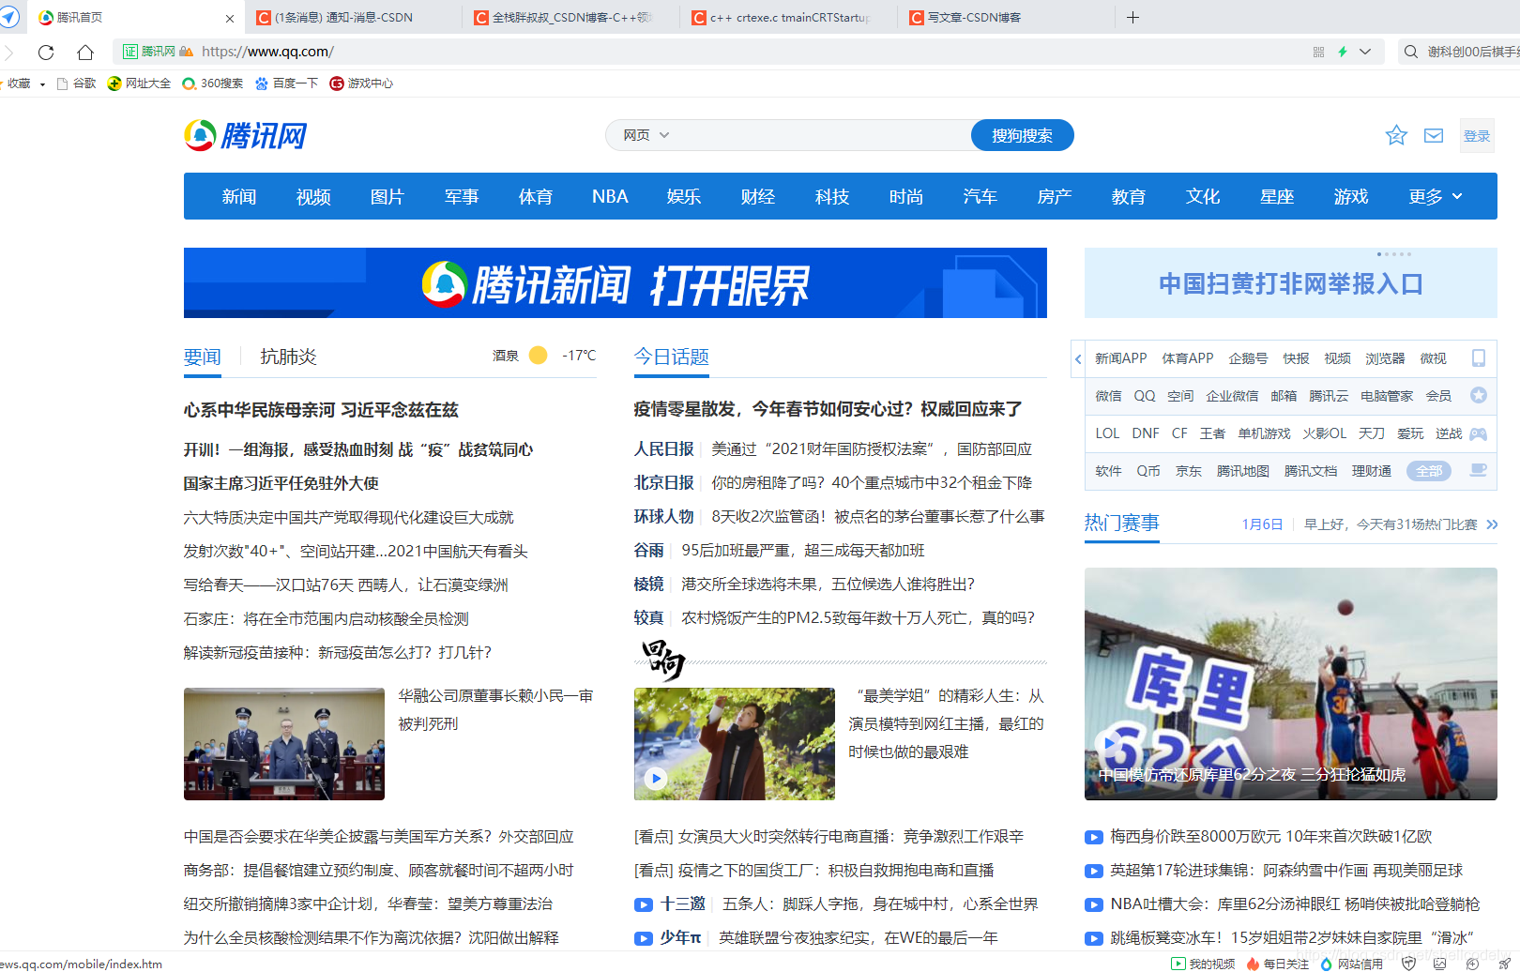Viewport: 1520px width, 972px height.
Task: Open the 百度一下 bookmark
Action: [286, 84]
